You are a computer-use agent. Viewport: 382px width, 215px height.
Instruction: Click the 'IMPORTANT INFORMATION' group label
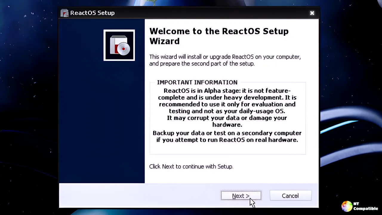tap(197, 82)
